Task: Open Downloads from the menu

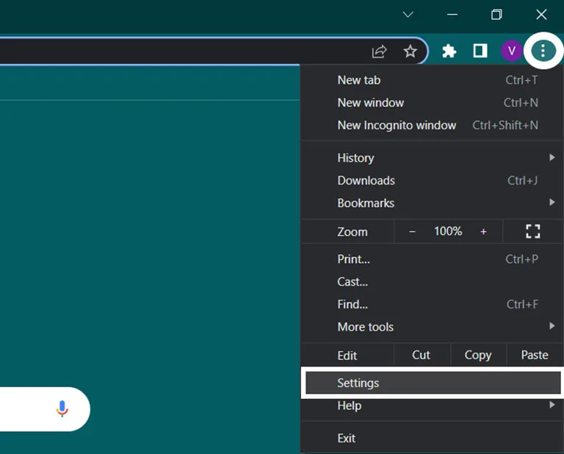Action: point(432,180)
